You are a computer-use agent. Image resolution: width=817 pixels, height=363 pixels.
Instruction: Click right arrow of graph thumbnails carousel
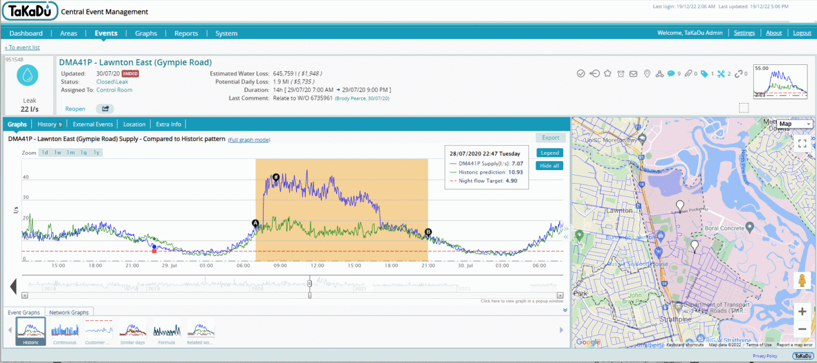[561, 330]
